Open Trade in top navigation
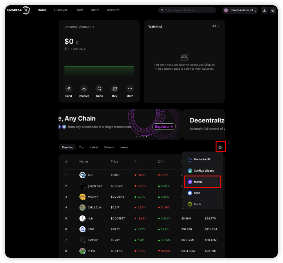 (x=79, y=10)
